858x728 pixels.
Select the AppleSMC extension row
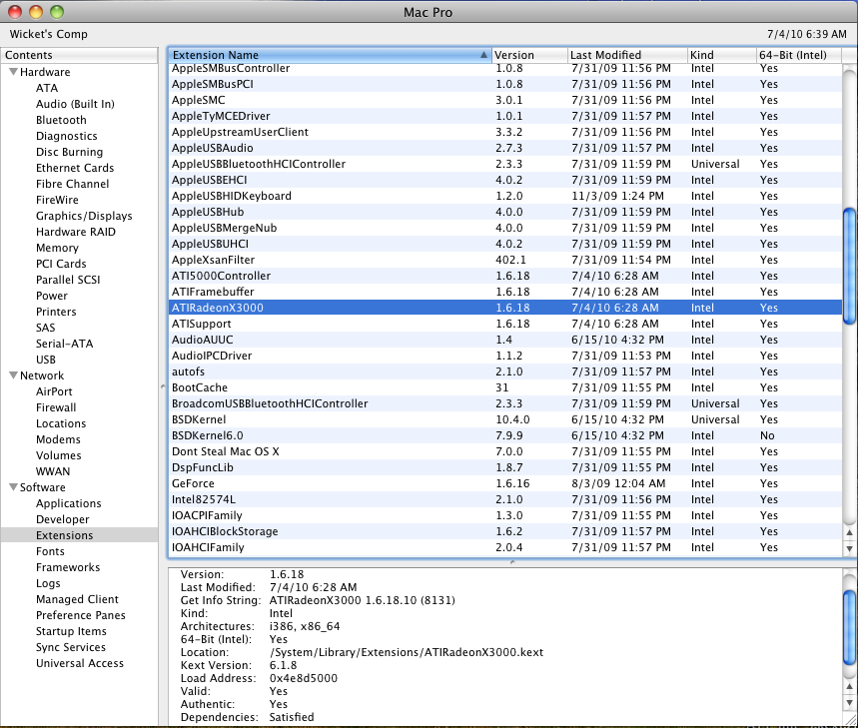tap(505, 100)
